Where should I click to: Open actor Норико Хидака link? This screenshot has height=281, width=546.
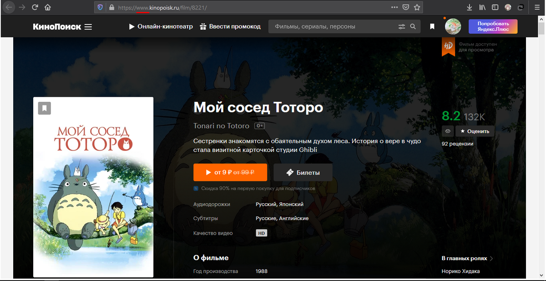coord(460,271)
